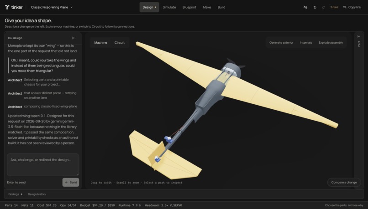This screenshot has height=209, width=368.
Task: Toggle Explode assembly
Action: point(331,43)
